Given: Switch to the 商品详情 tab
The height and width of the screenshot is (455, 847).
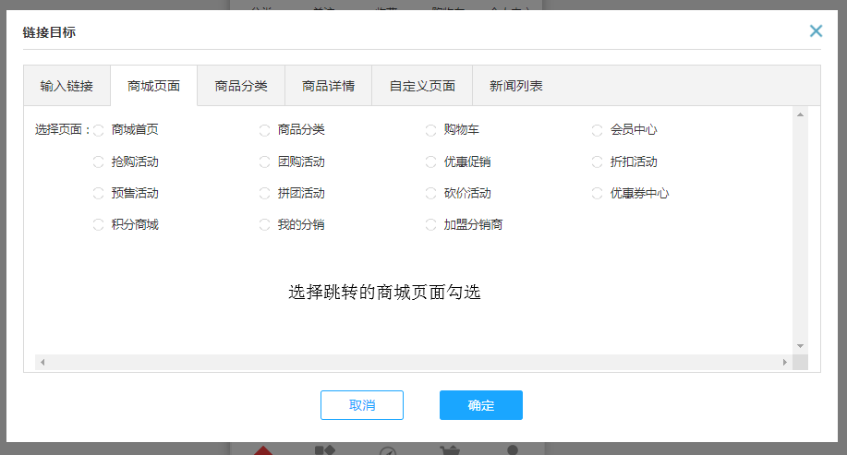Looking at the screenshot, I should 328,86.
